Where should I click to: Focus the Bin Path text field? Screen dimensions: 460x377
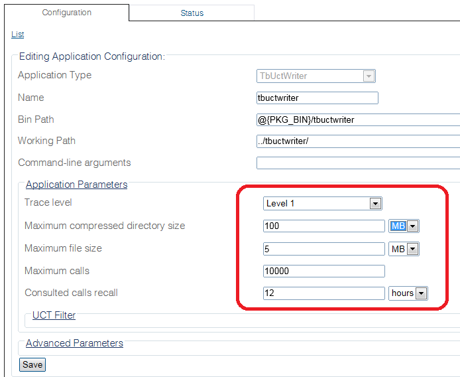click(x=358, y=120)
